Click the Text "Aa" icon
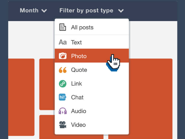Image resolution: width=185 pixels, height=139 pixels. pyautogui.click(x=63, y=42)
